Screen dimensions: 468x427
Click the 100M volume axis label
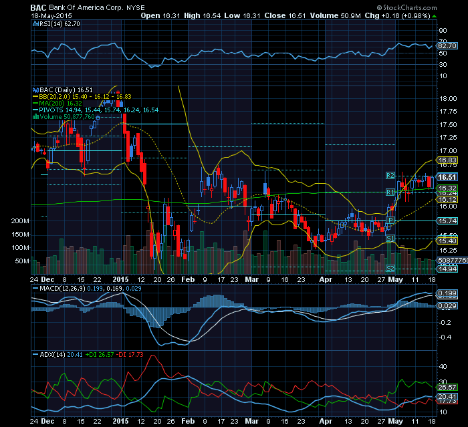click(x=20, y=248)
